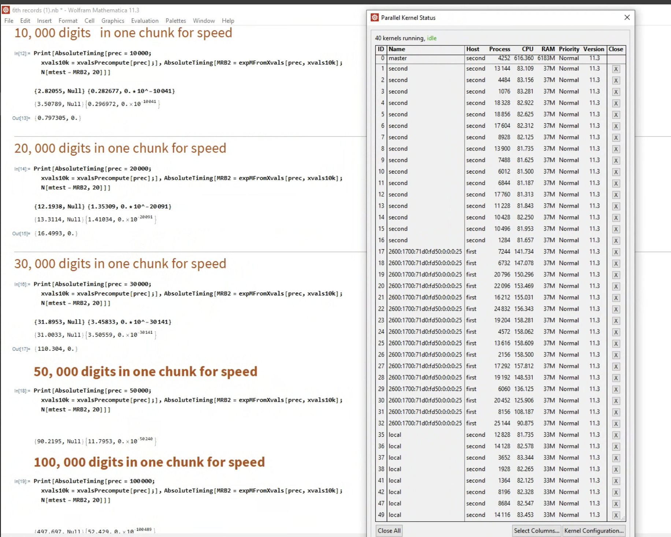Viewport: 671px width, 537px height.
Task: Click the Process column header
Action: click(499, 49)
